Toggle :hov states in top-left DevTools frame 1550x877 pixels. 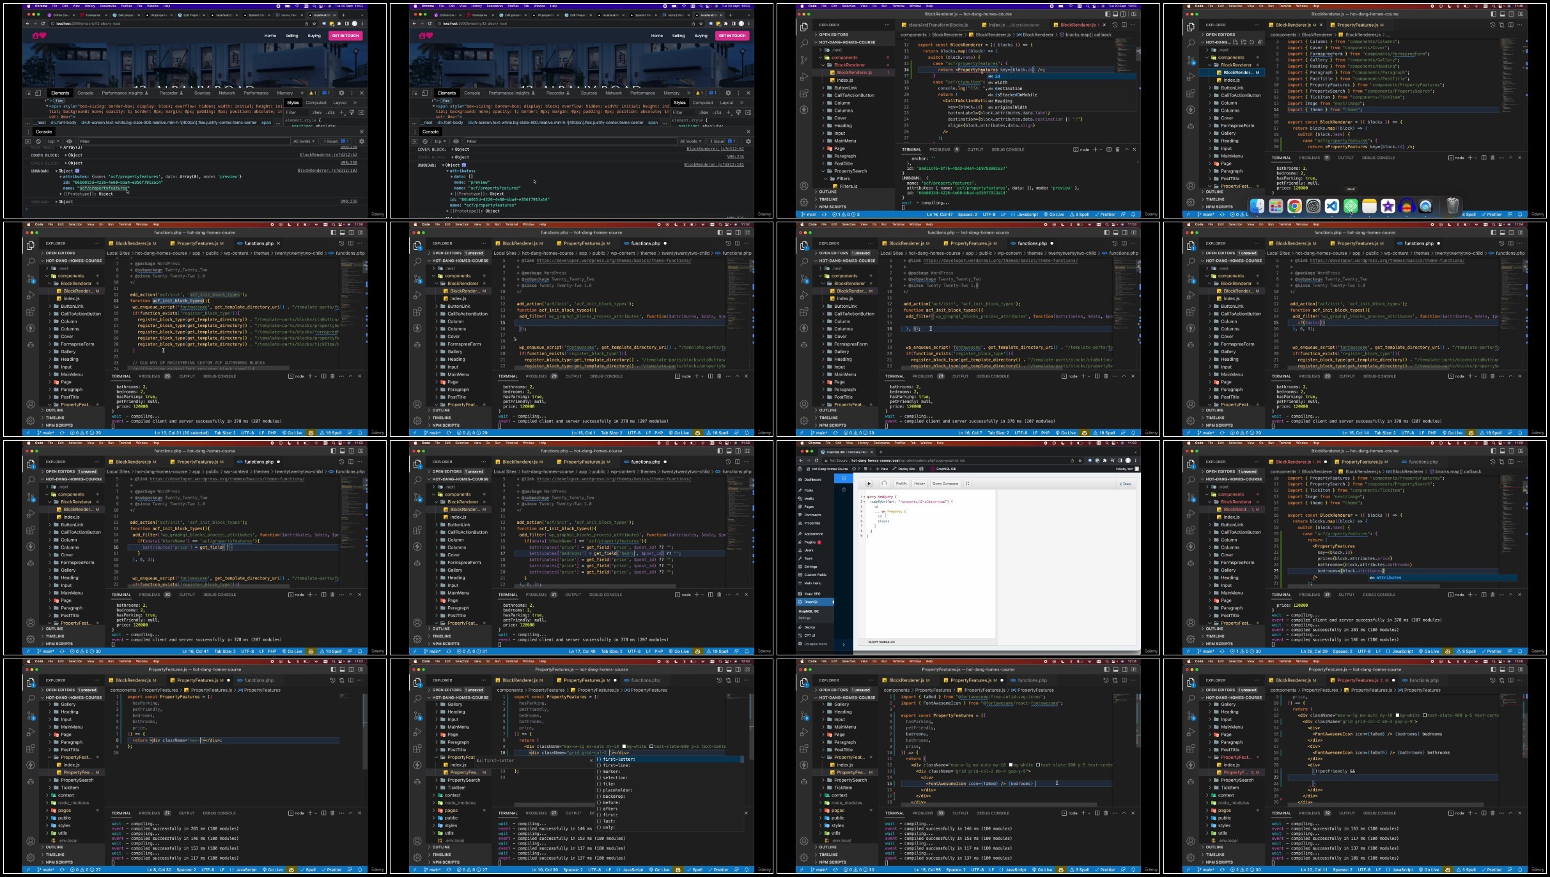point(317,112)
